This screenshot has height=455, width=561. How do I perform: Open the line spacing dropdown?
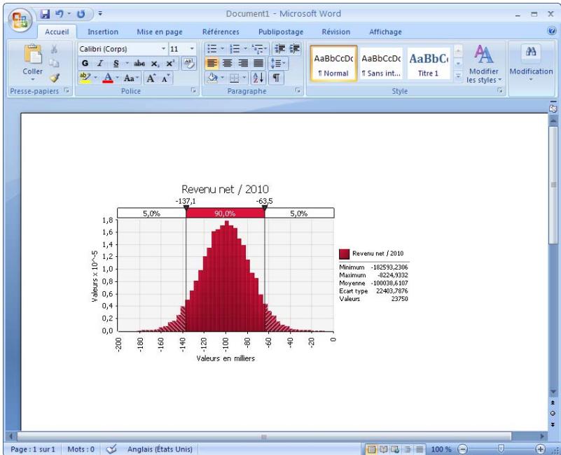pyautogui.click(x=278, y=62)
